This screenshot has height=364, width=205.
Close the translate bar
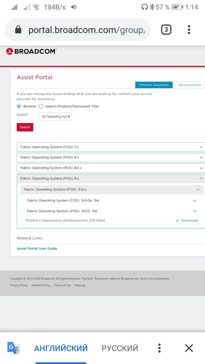click(189, 348)
